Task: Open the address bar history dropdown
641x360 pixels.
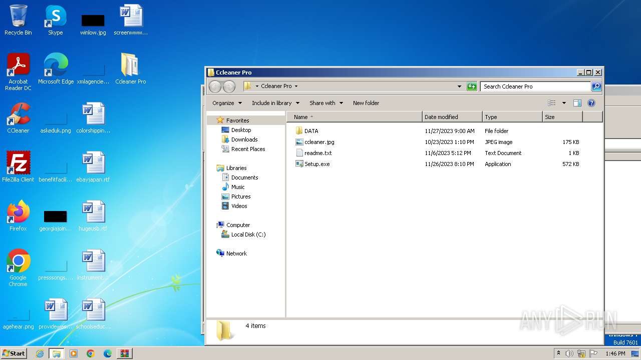Action: [x=460, y=86]
